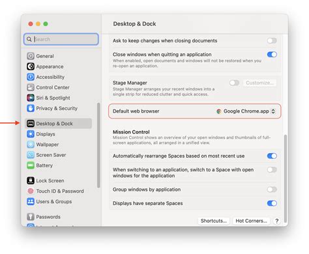Enable Group windows by application

[x=272, y=190]
